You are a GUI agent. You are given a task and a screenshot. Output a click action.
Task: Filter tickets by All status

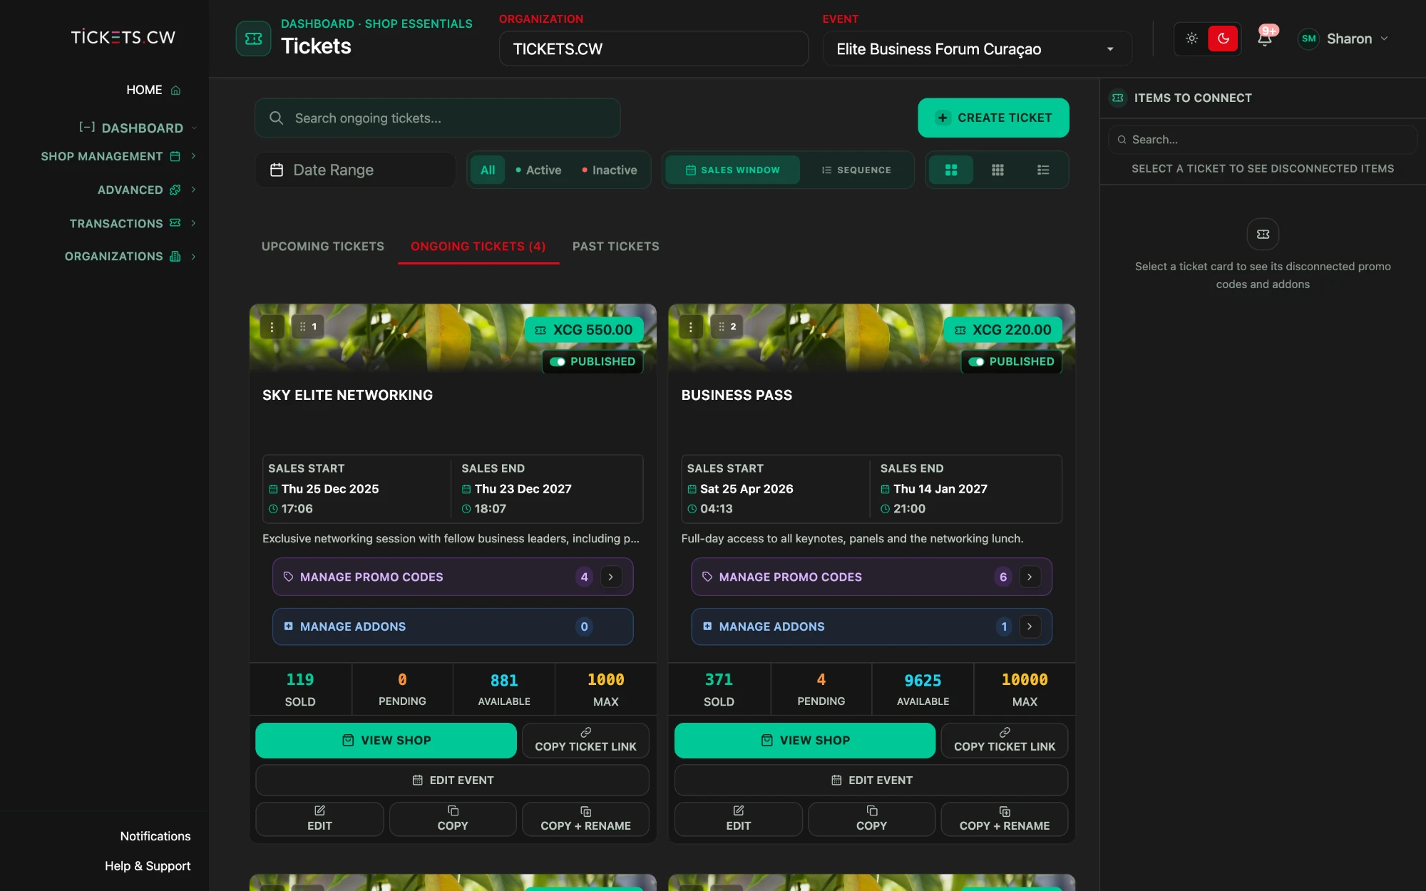pos(488,170)
